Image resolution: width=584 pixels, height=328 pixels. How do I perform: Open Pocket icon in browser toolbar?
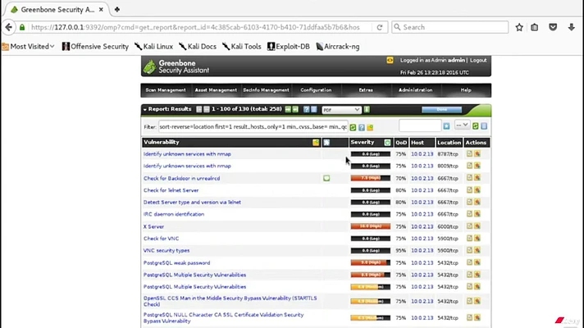coord(553,27)
